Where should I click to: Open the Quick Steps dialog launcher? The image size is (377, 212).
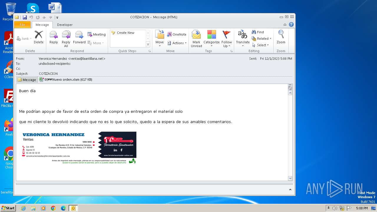tap(149, 51)
